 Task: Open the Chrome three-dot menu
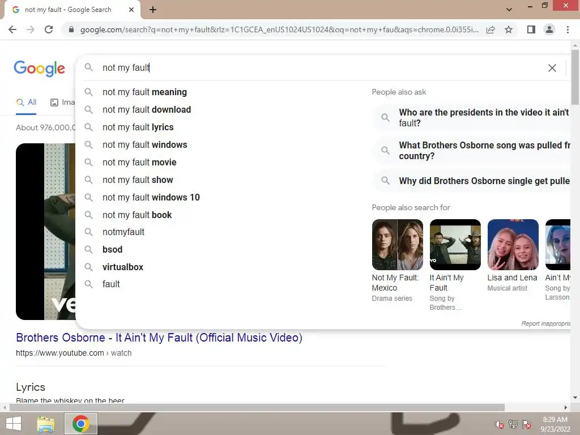coord(568,29)
